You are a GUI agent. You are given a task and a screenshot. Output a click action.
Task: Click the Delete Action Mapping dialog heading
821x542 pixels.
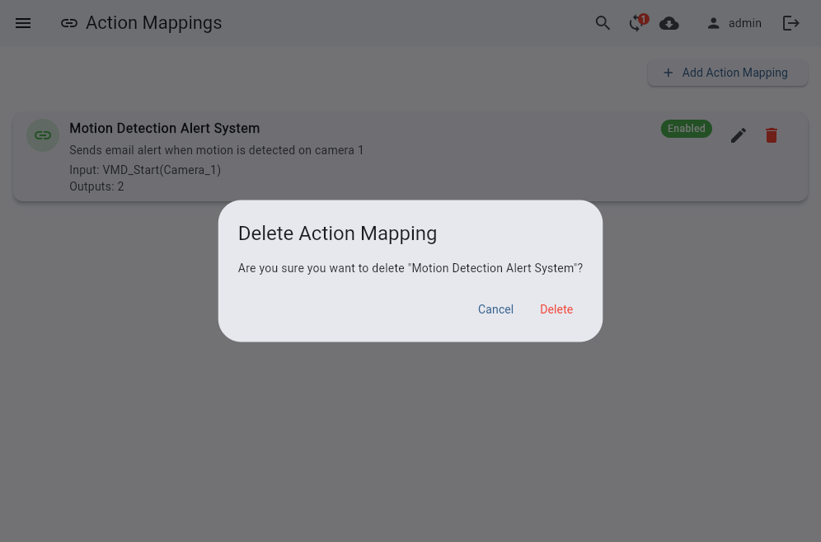[x=337, y=233]
